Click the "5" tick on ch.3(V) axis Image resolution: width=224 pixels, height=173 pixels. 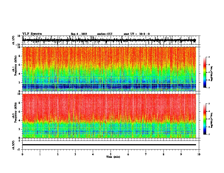click(20, 140)
